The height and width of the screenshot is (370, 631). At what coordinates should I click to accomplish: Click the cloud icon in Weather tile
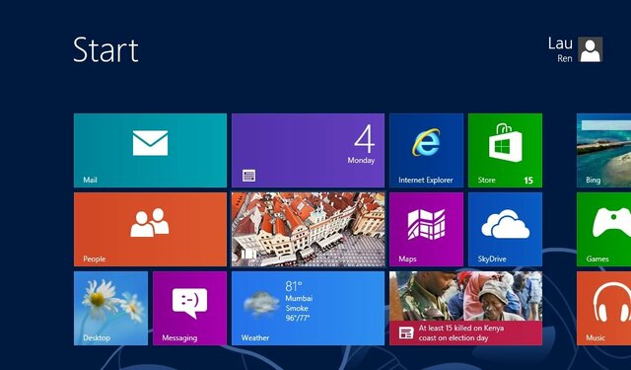tap(261, 303)
